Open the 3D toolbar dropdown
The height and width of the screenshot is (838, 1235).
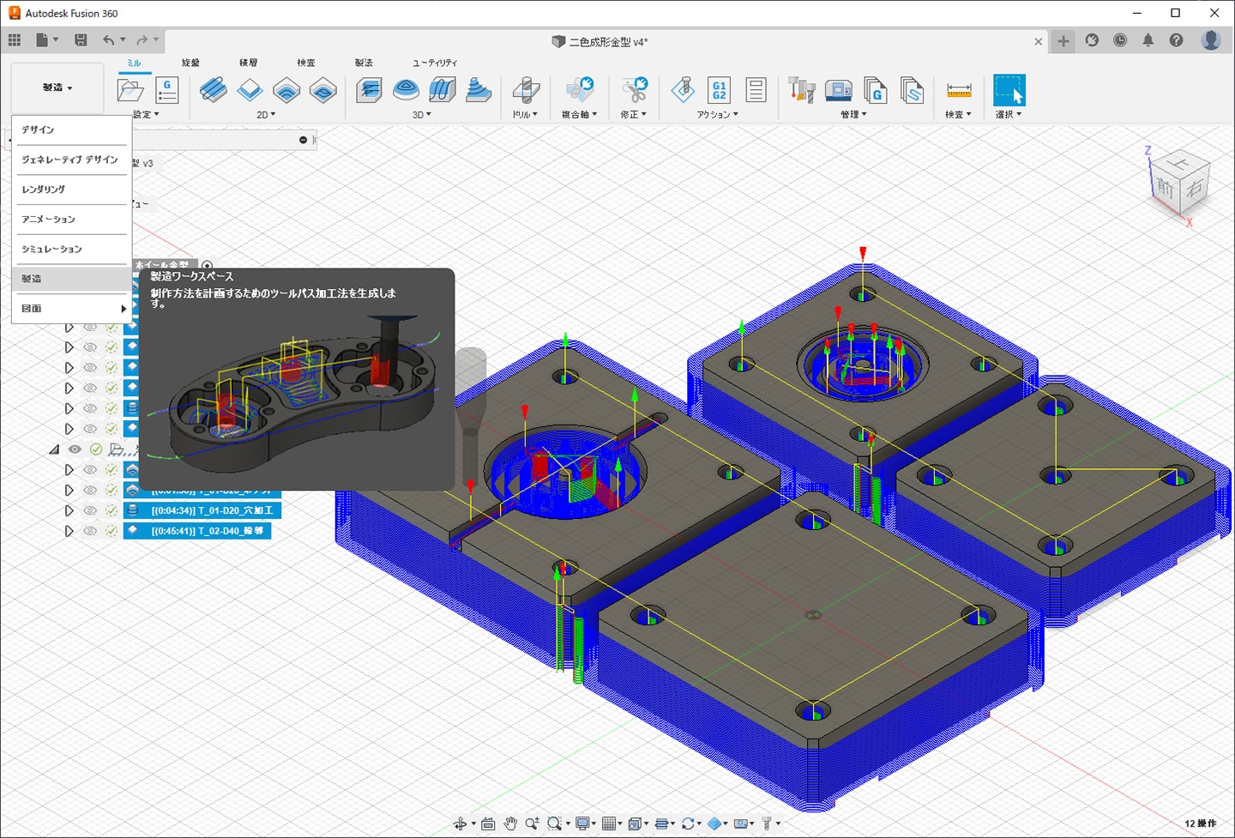click(x=422, y=114)
